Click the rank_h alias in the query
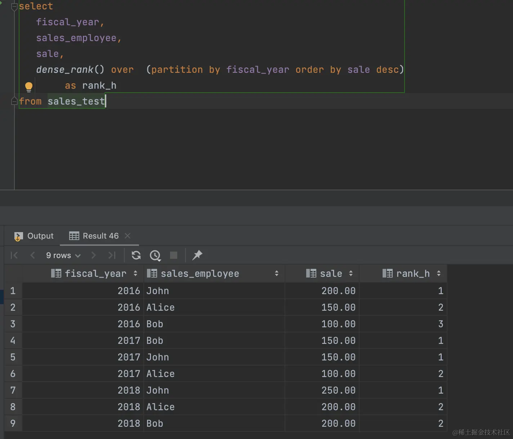513x439 pixels. (99, 85)
